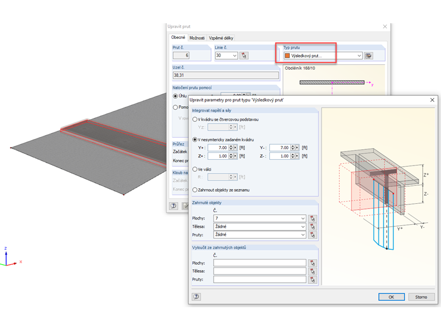Click excluded Tělesa input field
The image size is (441, 331).
coord(259,271)
